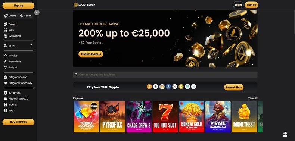This screenshot has width=295, height=141.
Task: Switch to the Sports tab toggle
Action: (x=26, y=16)
